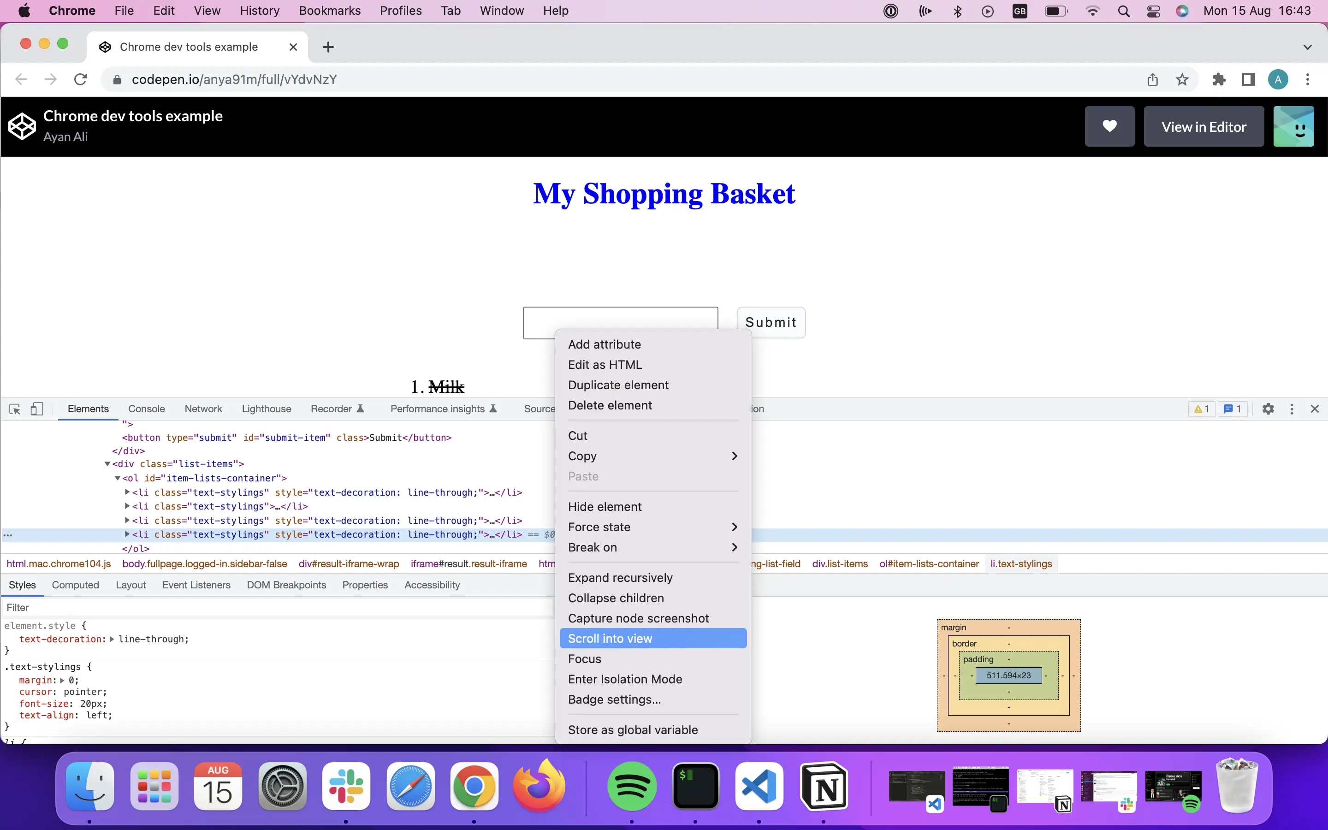Open Notion from the dock
1328x830 pixels.
pos(824,787)
